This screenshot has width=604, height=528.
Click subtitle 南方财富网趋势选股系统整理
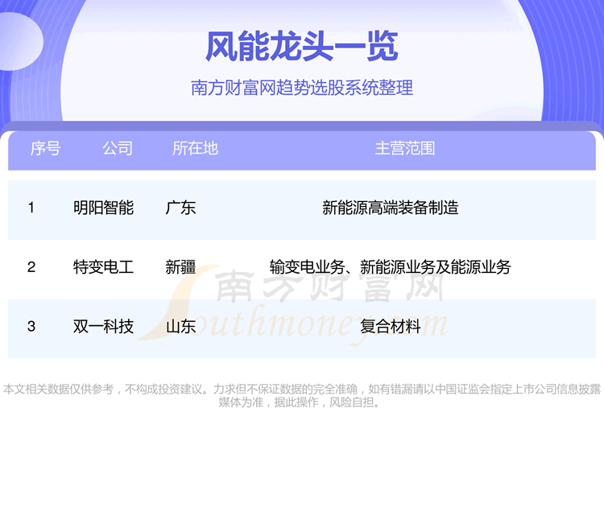(x=302, y=88)
